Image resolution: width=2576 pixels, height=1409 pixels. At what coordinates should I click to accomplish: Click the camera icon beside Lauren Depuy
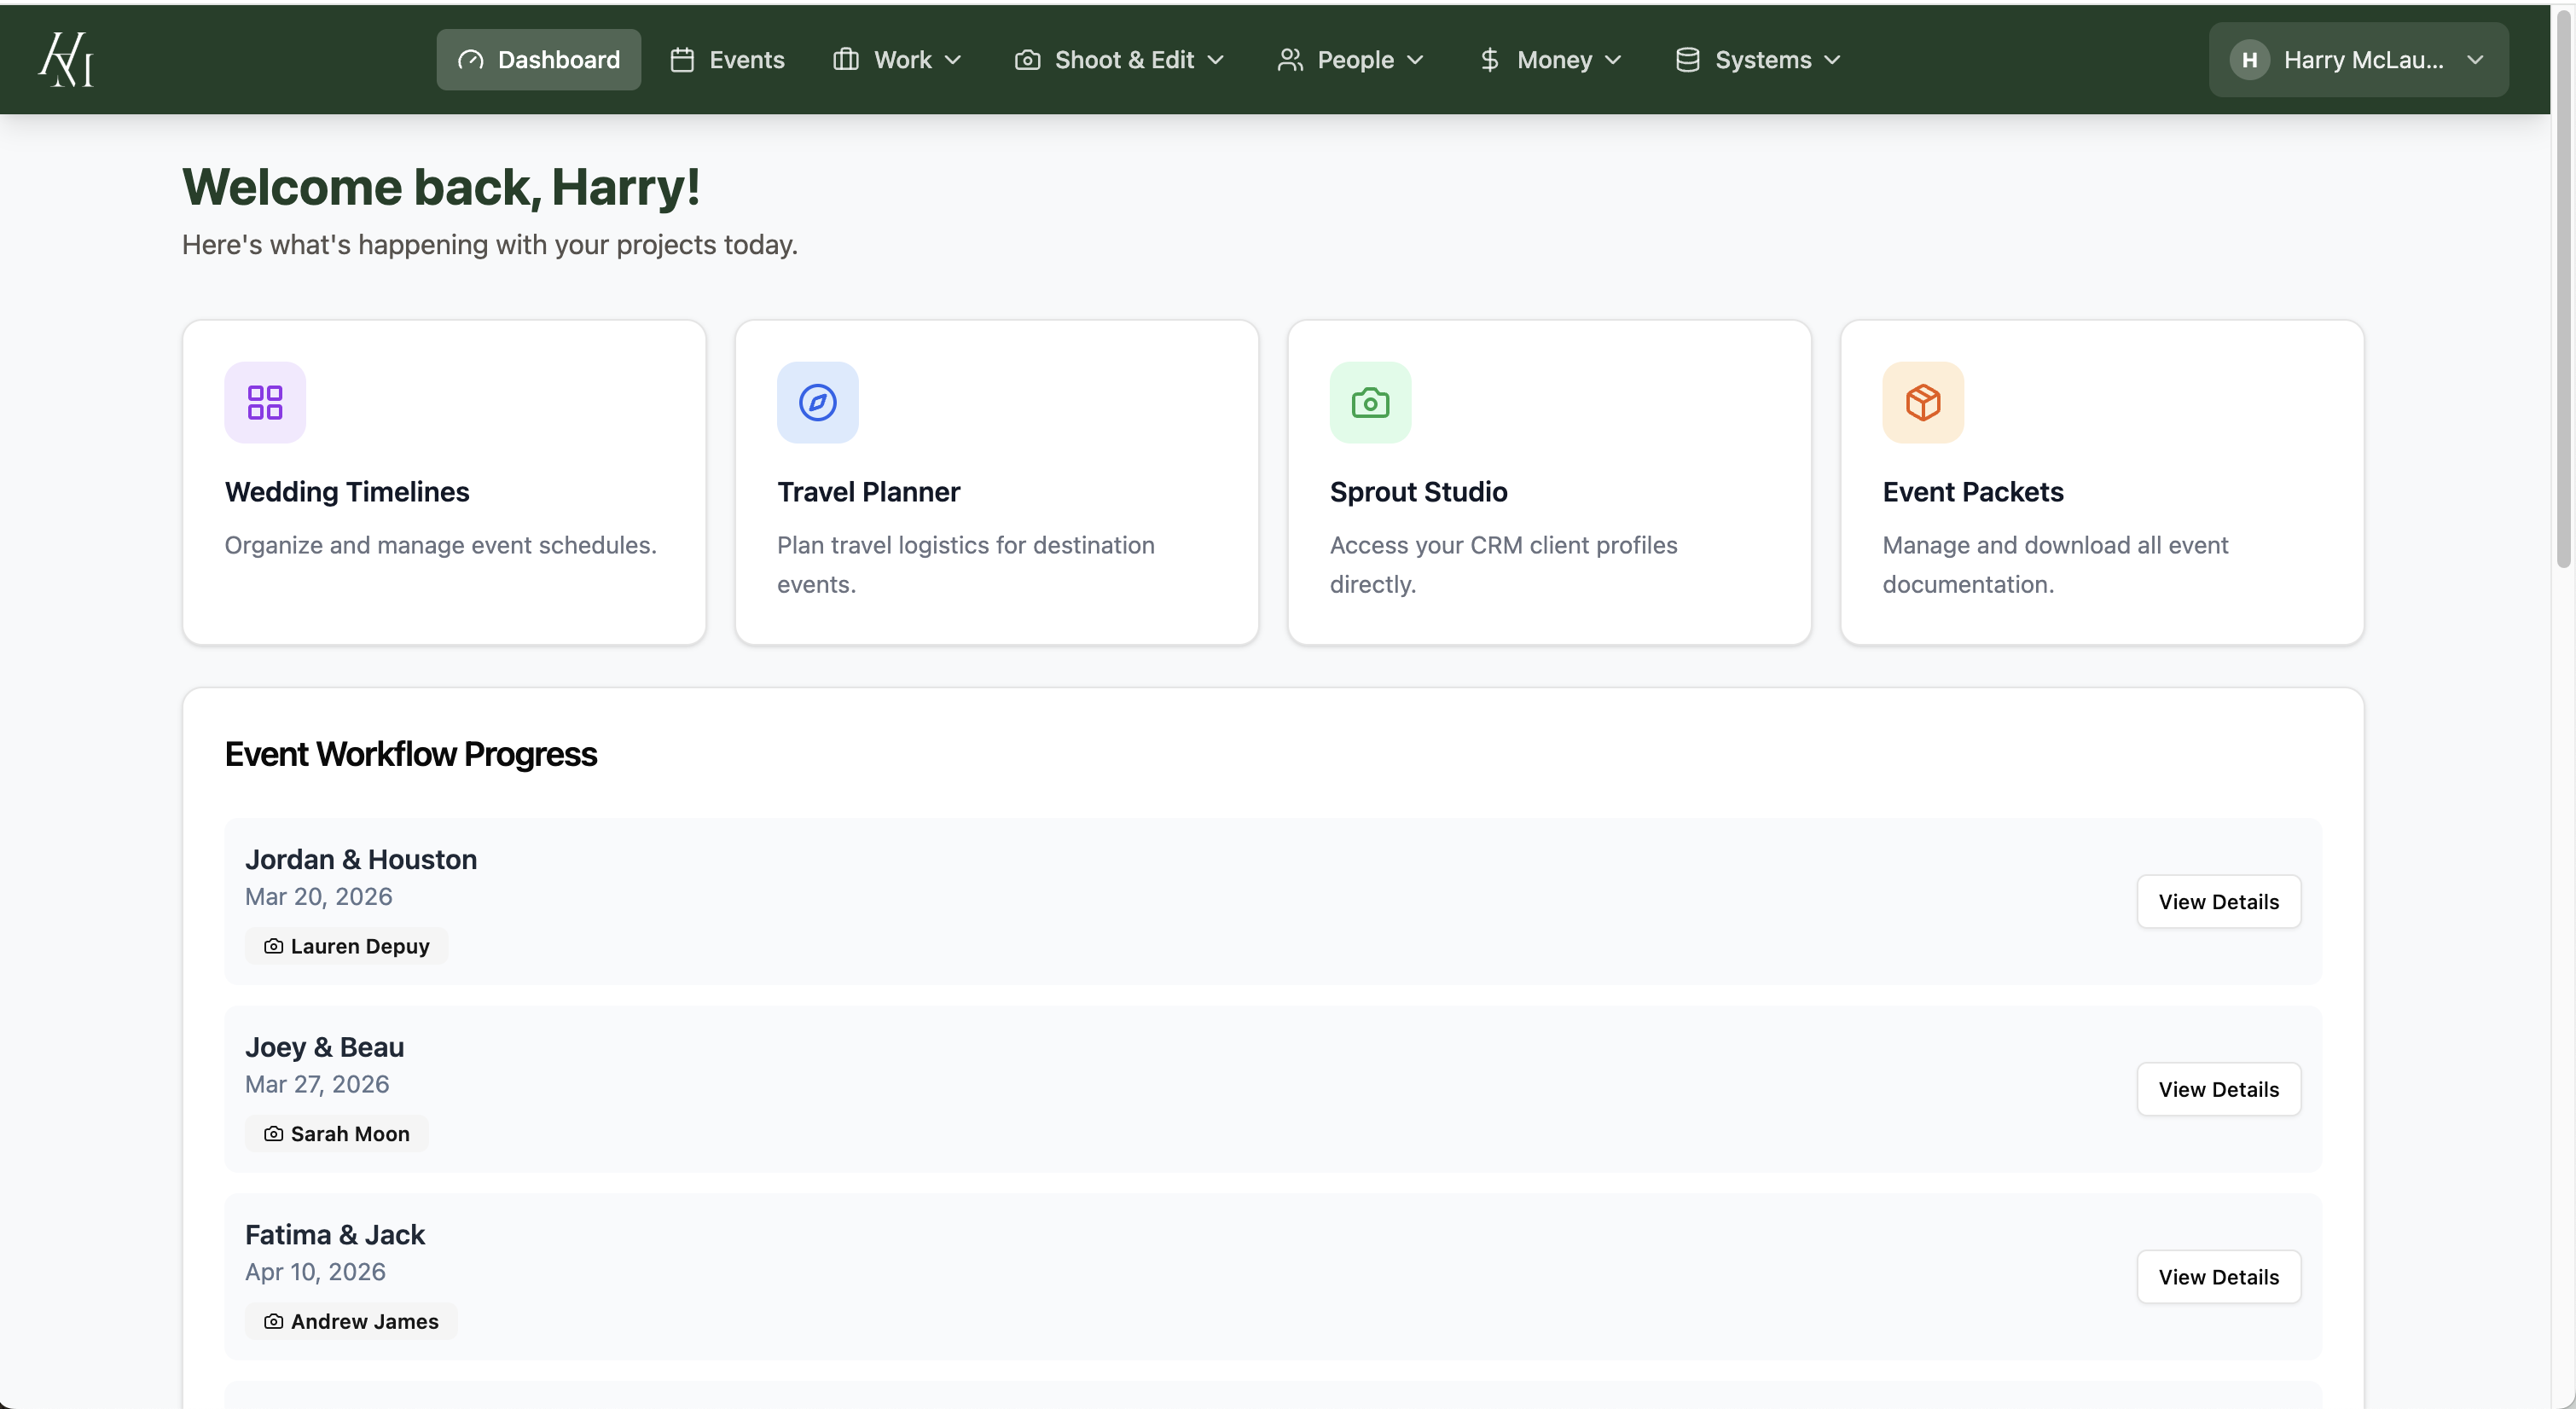(x=273, y=946)
